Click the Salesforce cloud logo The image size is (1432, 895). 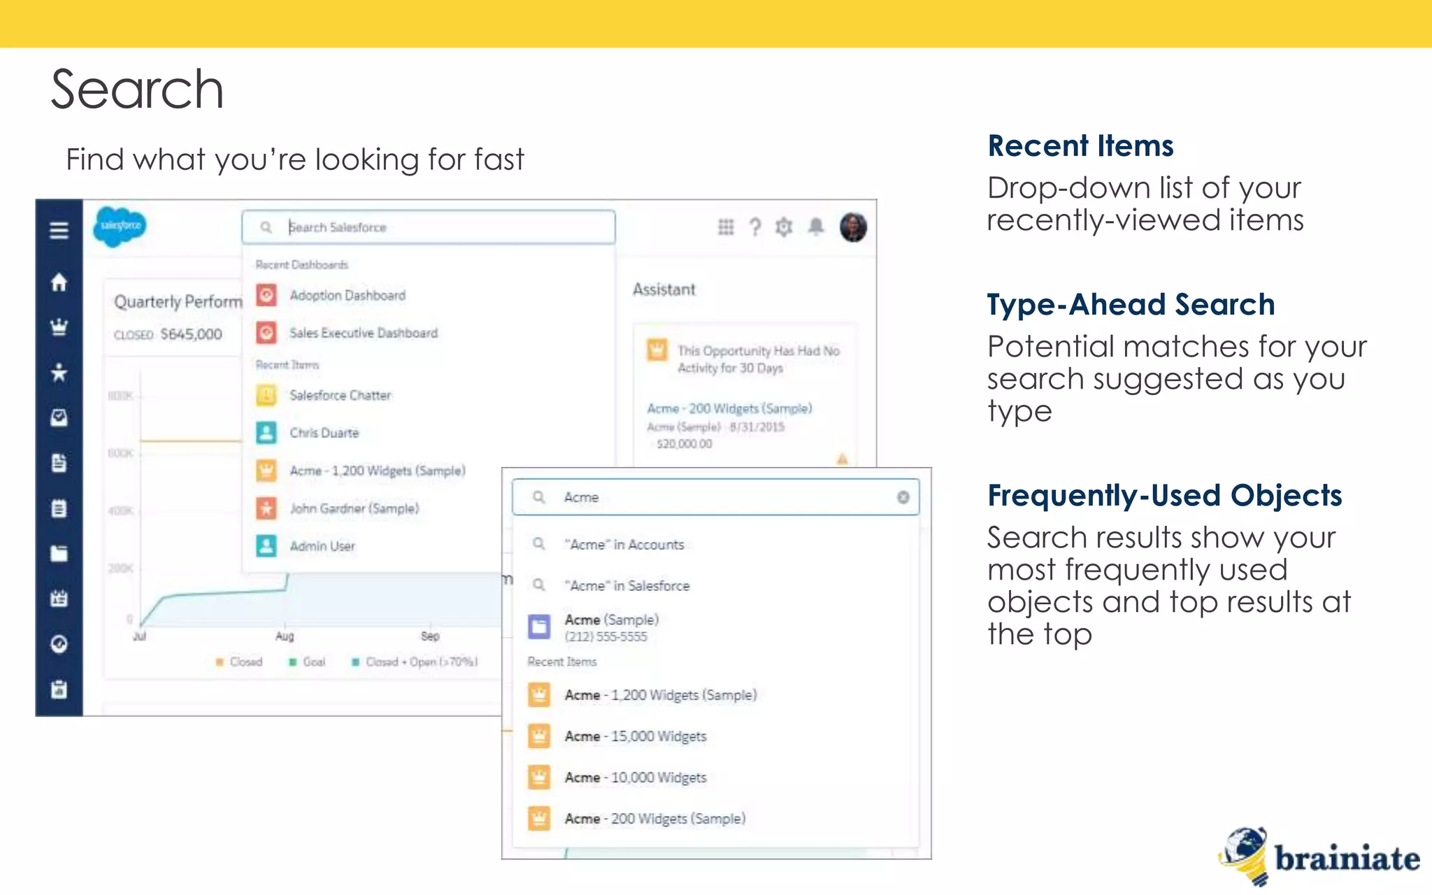(120, 227)
